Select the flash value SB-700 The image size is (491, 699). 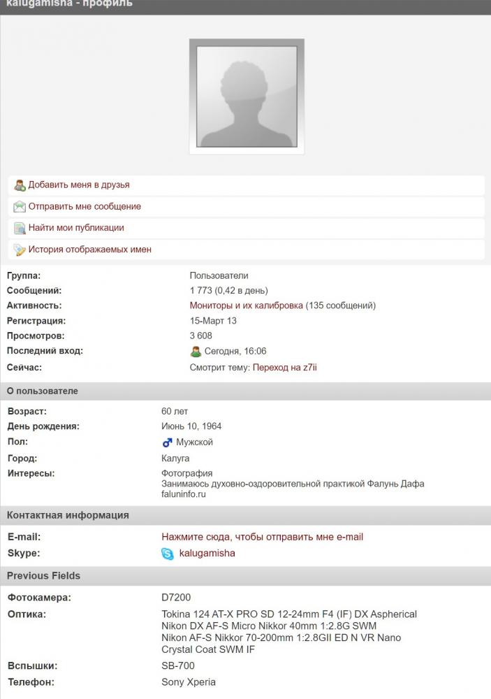click(x=178, y=665)
